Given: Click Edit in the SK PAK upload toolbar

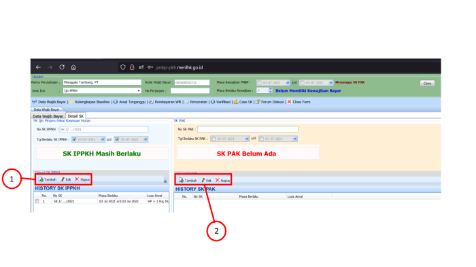Looking at the screenshot, I should (x=207, y=180).
